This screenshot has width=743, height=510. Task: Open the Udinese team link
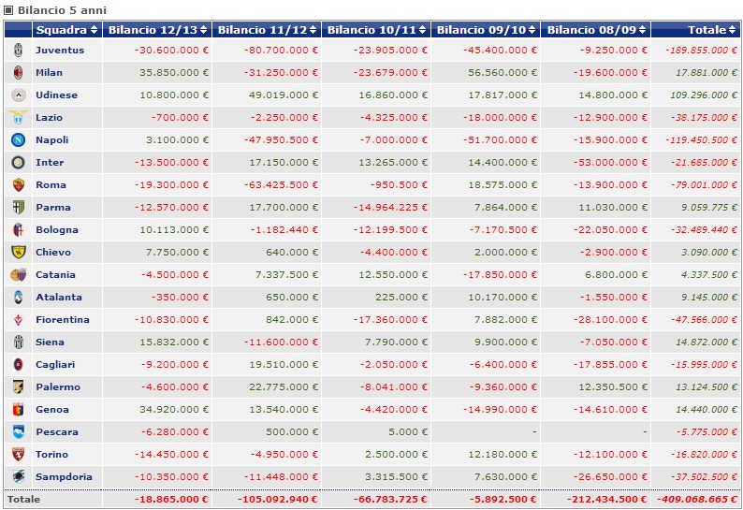(x=57, y=95)
